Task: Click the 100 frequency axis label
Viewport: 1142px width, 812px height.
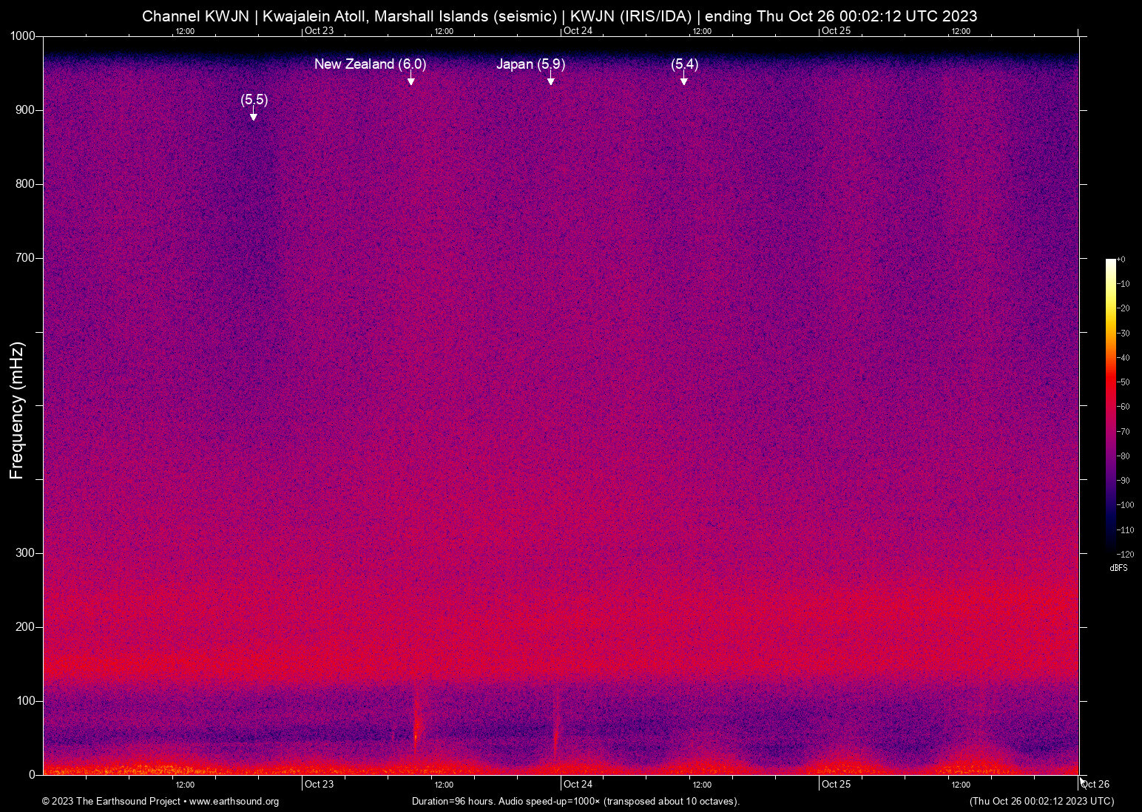Action: click(x=25, y=701)
